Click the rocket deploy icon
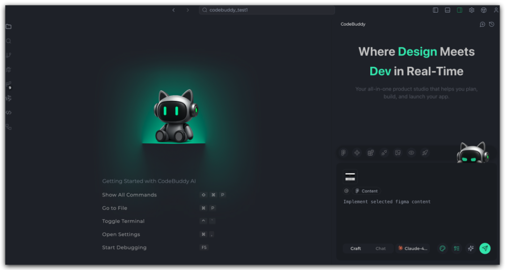 [x=425, y=153]
